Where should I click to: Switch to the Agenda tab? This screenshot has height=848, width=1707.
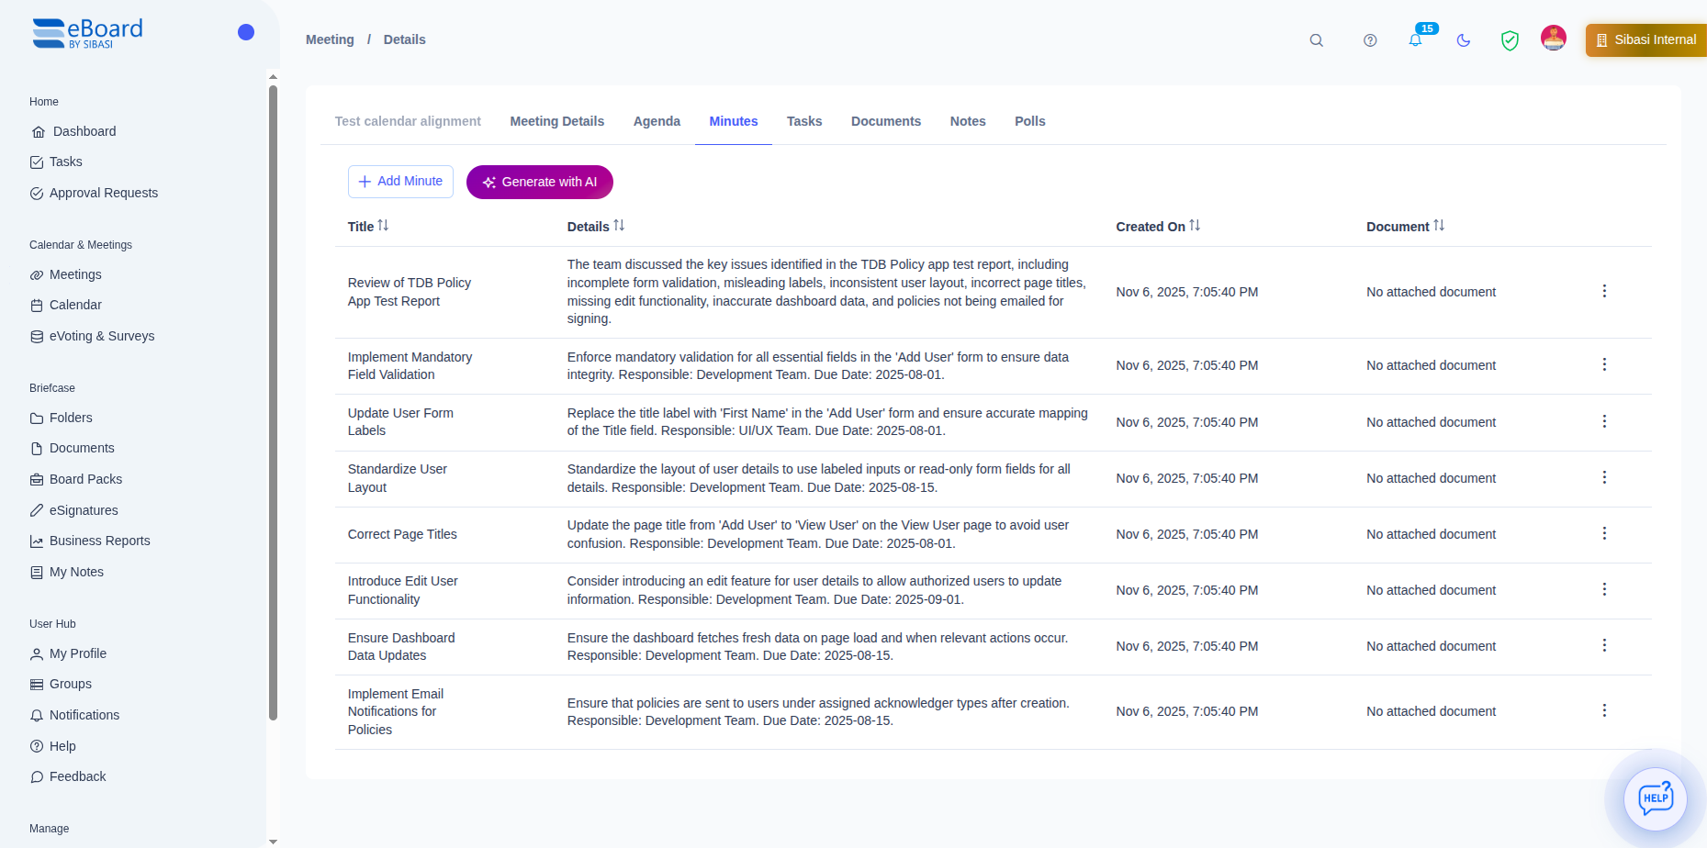[x=656, y=121]
